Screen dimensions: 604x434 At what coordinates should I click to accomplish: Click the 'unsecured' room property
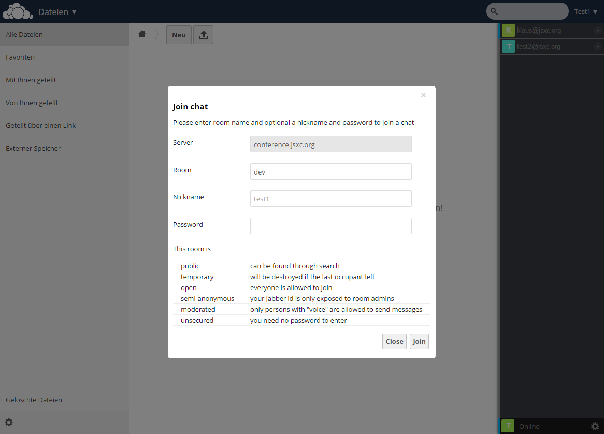pos(301,320)
